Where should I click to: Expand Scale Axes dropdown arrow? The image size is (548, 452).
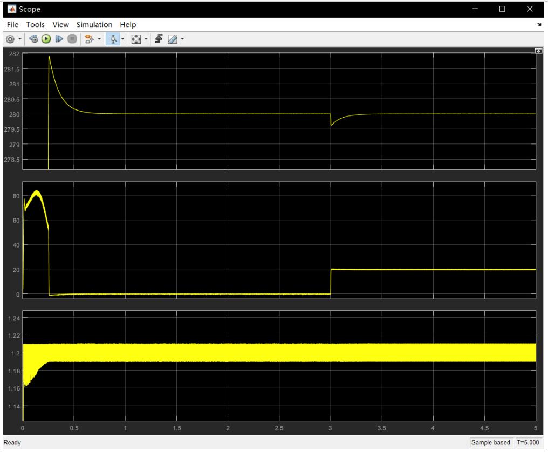[x=146, y=39]
